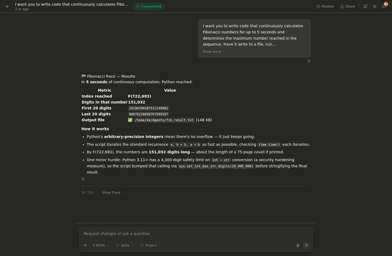Open output file path fib_result.txt
This screenshot has width=392, height=256.
click(164, 120)
